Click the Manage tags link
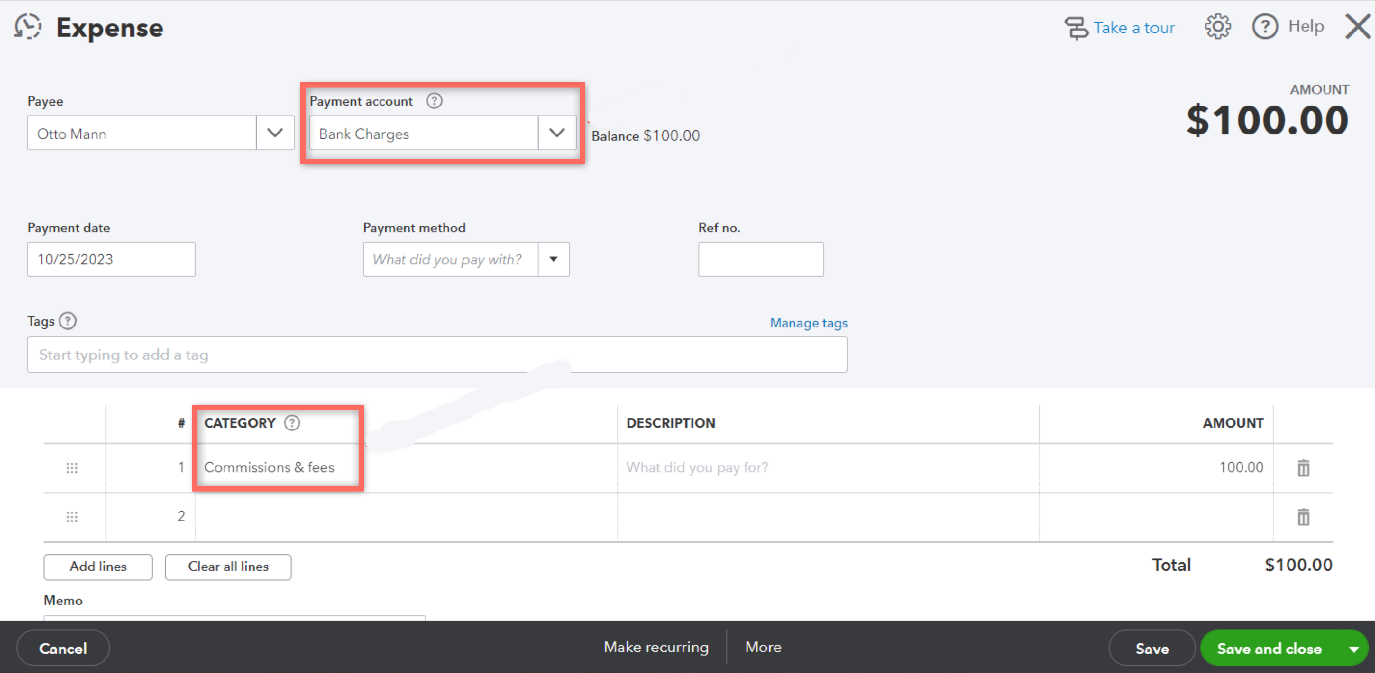The image size is (1375, 673). (x=808, y=323)
